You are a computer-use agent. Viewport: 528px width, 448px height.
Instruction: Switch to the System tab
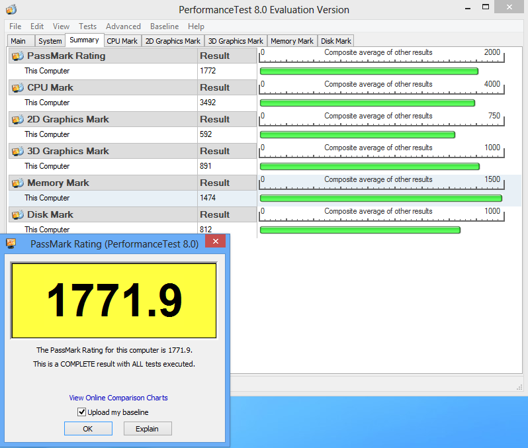click(50, 41)
